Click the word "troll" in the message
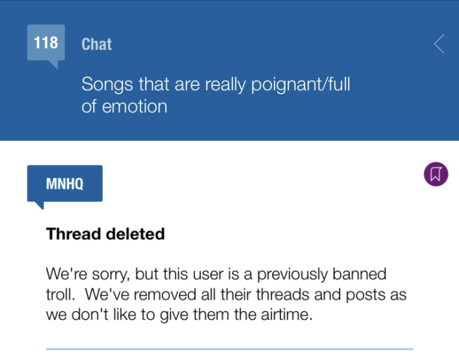The image size is (459, 358). (60, 295)
